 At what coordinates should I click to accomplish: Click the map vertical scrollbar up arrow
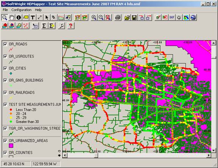[213, 43]
